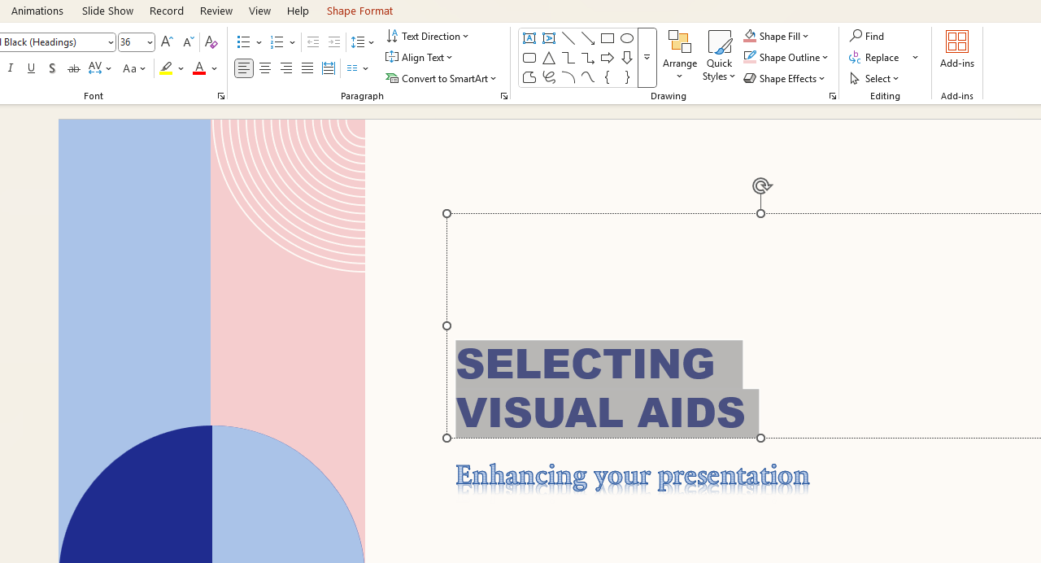Open the Slide Show tab

pos(107,11)
